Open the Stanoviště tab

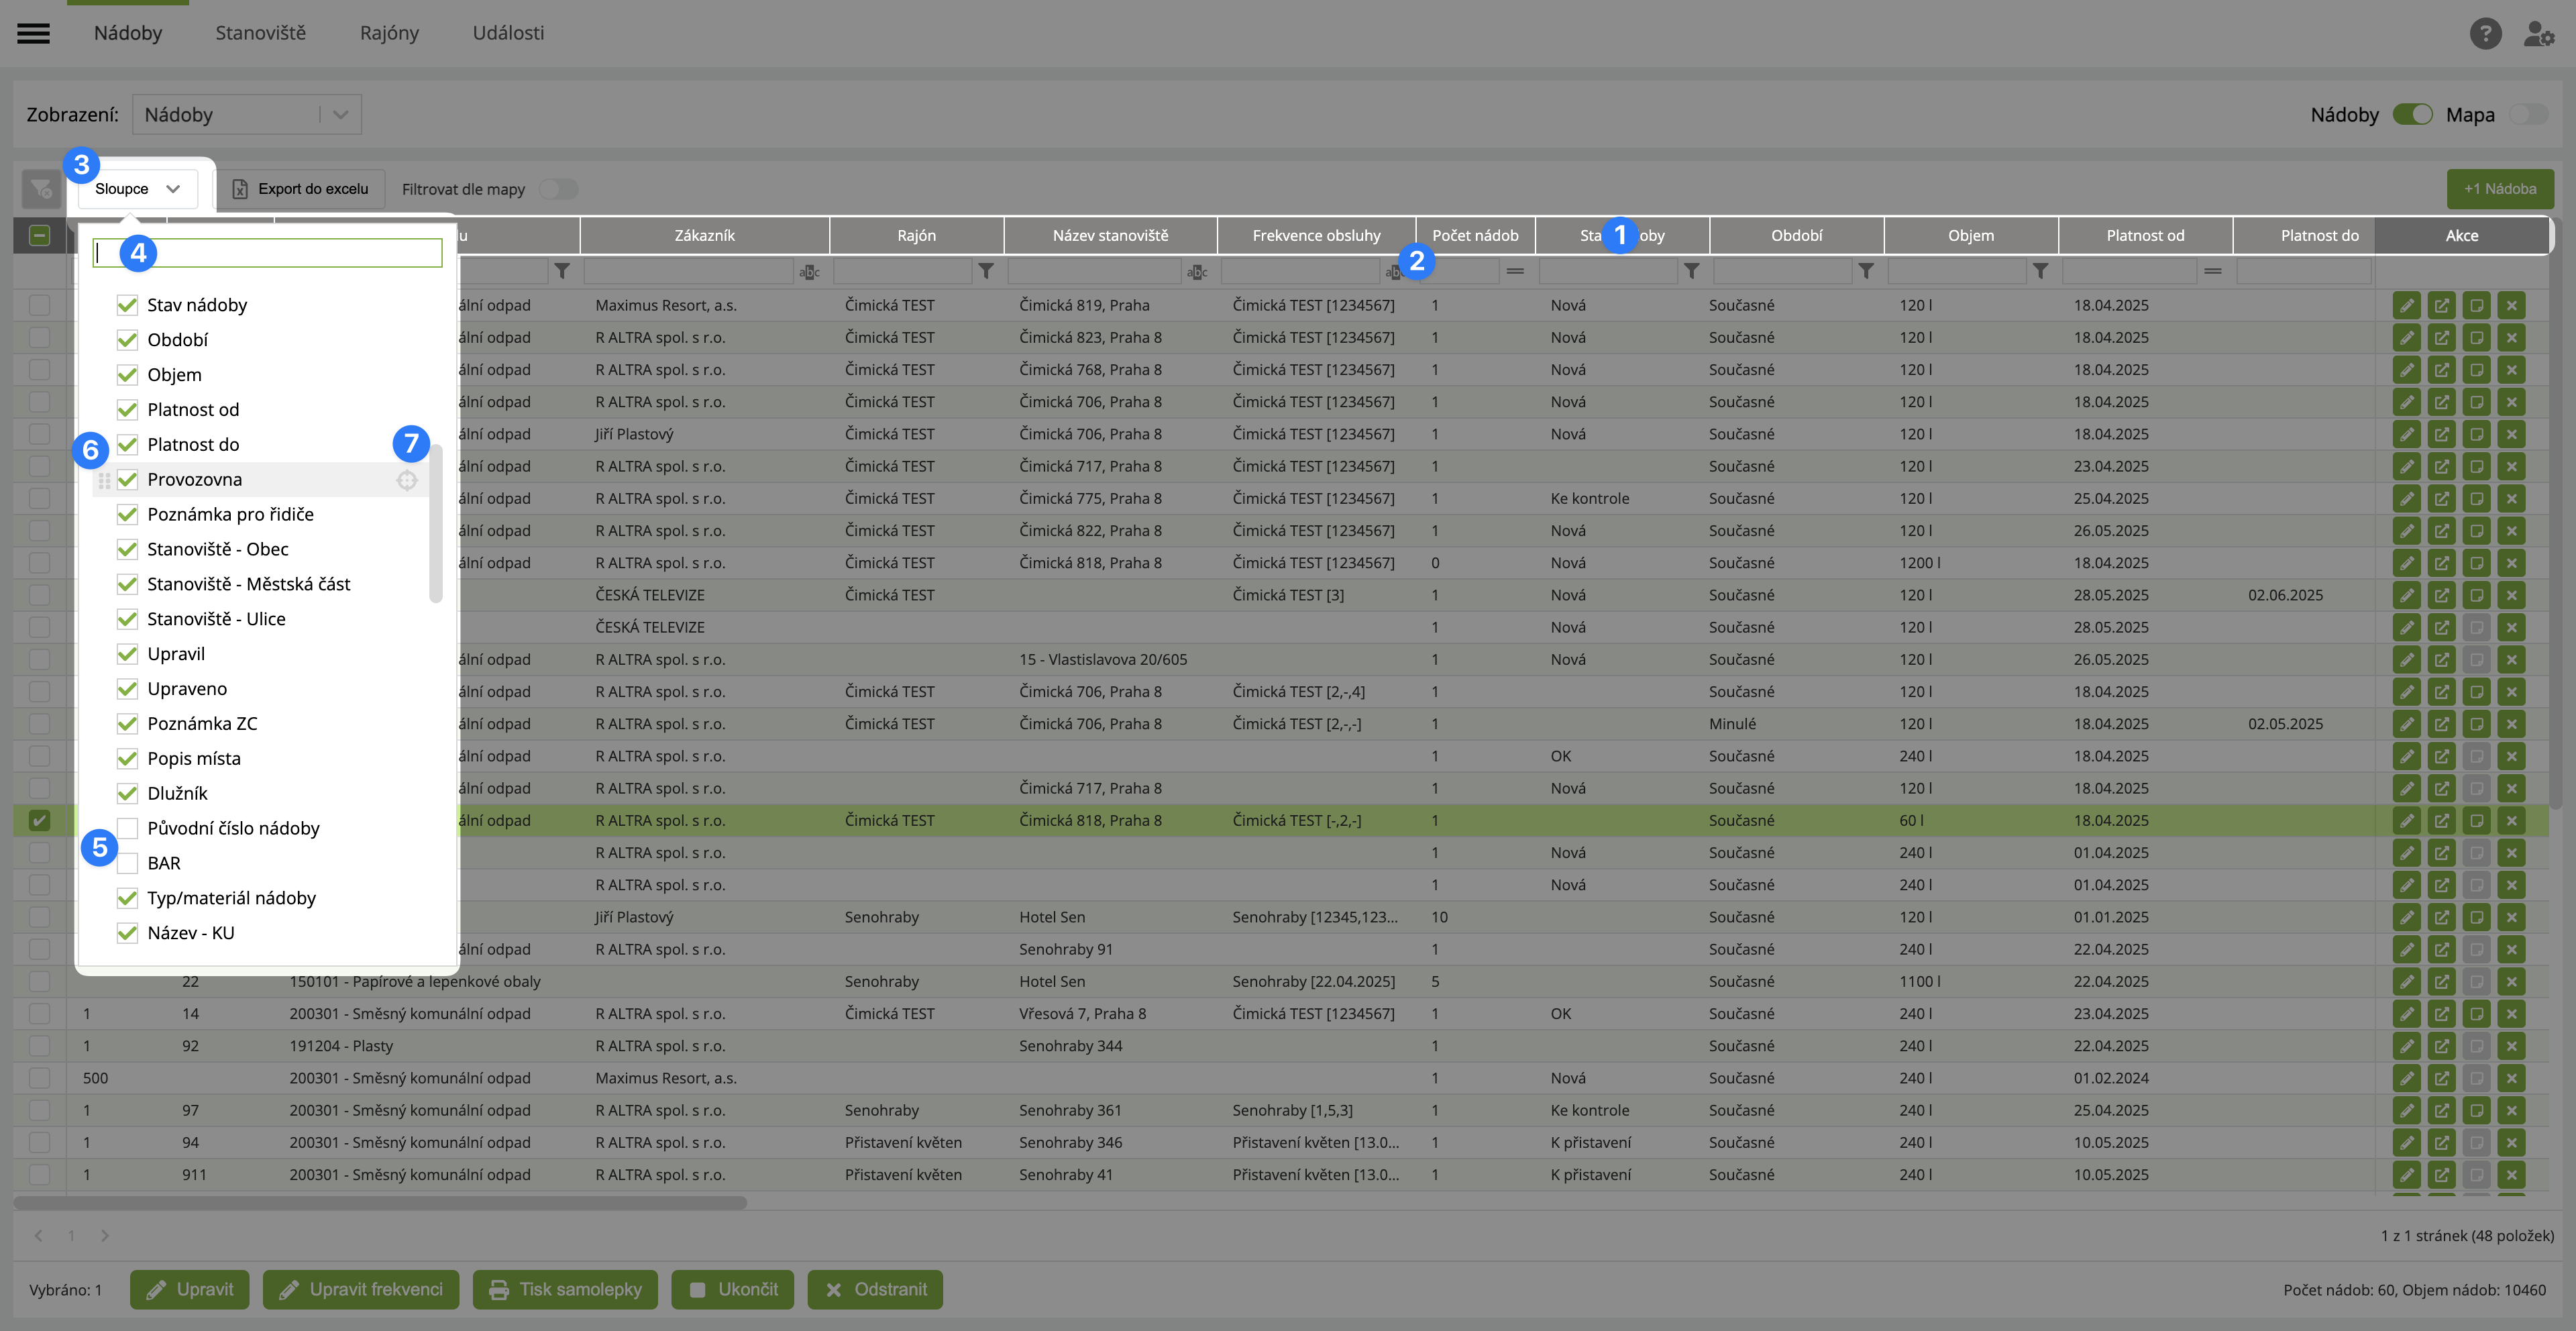260,33
